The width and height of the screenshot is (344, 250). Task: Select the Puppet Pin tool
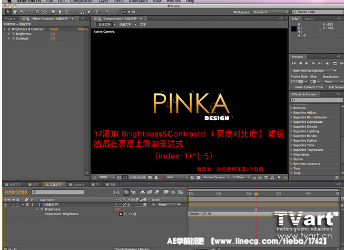107,12
